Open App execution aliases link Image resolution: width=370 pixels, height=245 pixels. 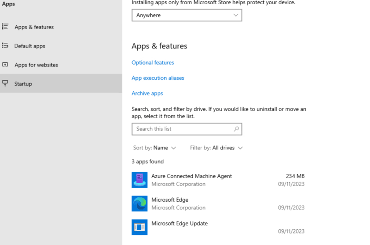click(158, 78)
